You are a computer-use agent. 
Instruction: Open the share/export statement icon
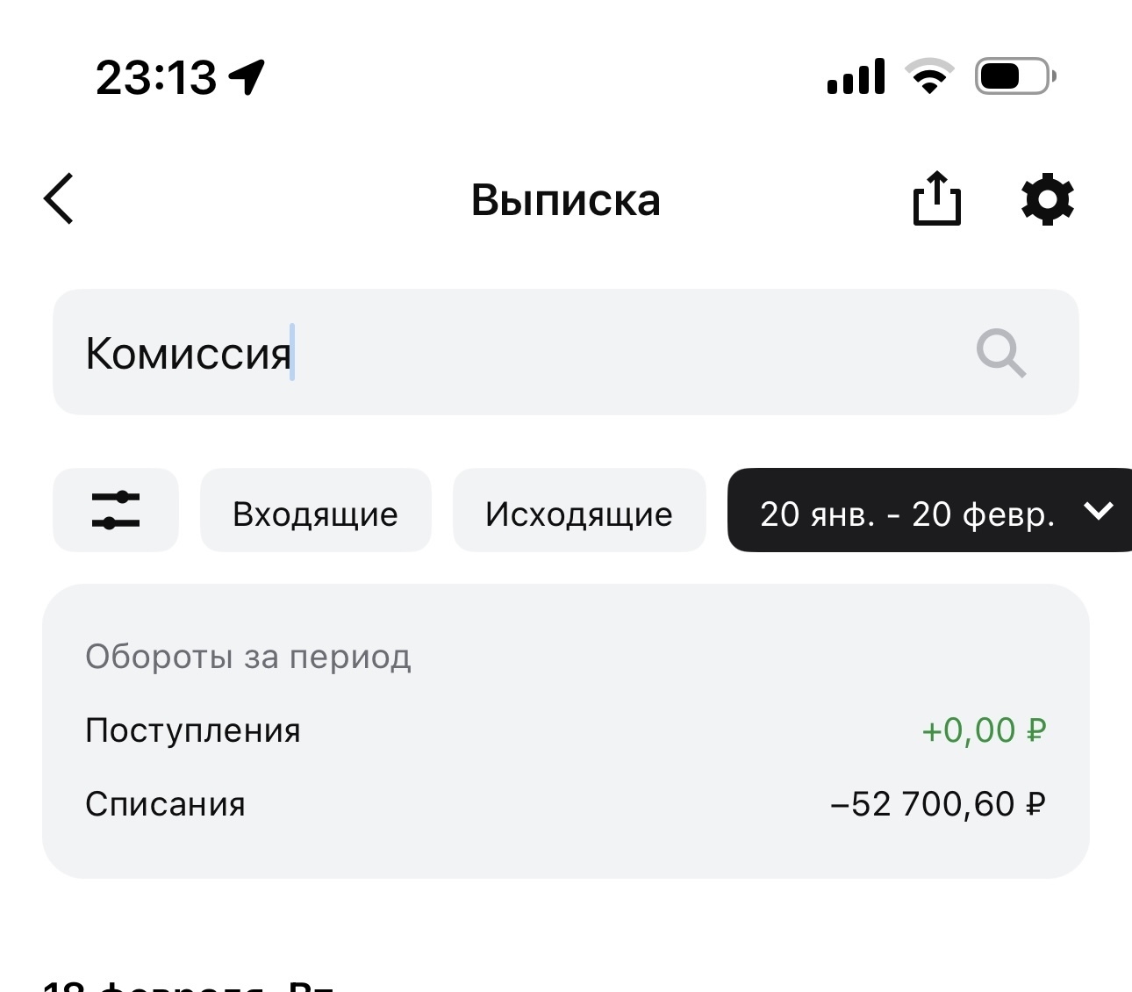click(x=937, y=198)
